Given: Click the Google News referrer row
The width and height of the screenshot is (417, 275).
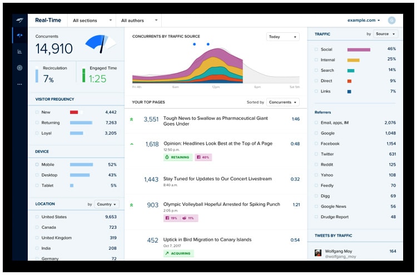Looking at the screenshot, I should [355, 207].
